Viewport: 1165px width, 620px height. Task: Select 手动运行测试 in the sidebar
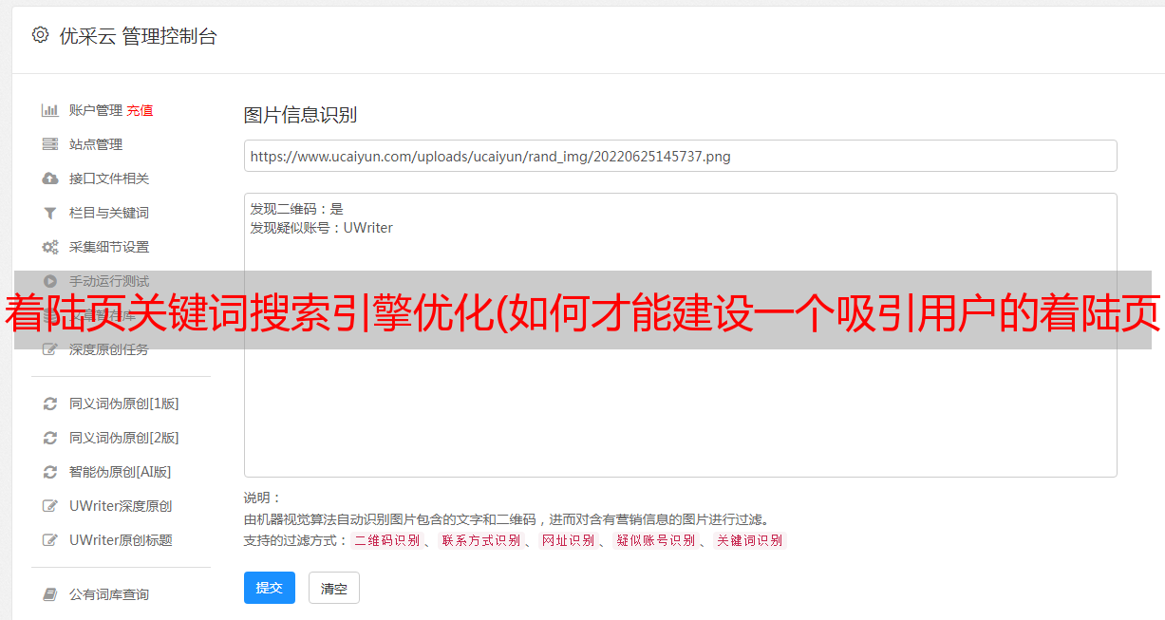(109, 281)
